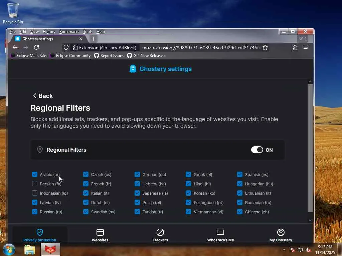Viewport: 342px width, 256px height.
Task: Click the scrollbar down arrow
Action: tap(310, 220)
